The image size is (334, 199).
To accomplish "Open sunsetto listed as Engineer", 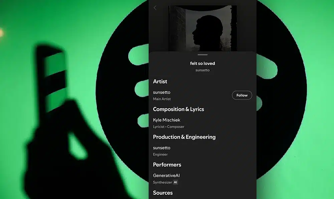I will pos(162,148).
